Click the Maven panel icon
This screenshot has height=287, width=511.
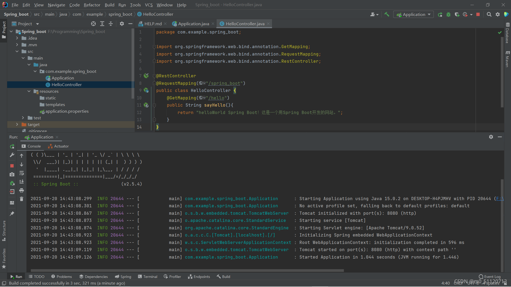[506, 56]
